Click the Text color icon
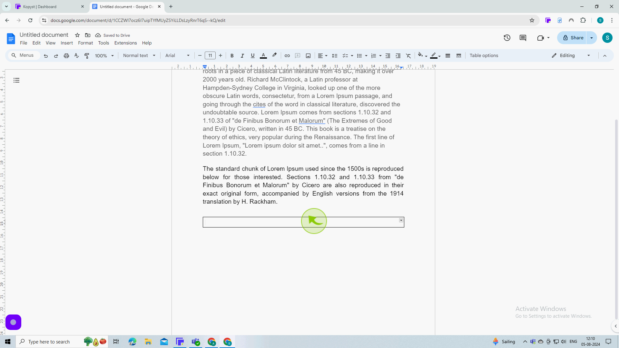The image size is (619, 348). point(263,56)
